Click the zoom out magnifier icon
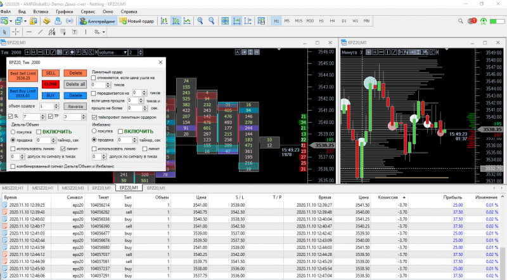 coord(211,21)
